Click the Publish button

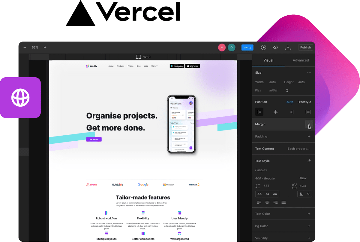coord(305,47)
